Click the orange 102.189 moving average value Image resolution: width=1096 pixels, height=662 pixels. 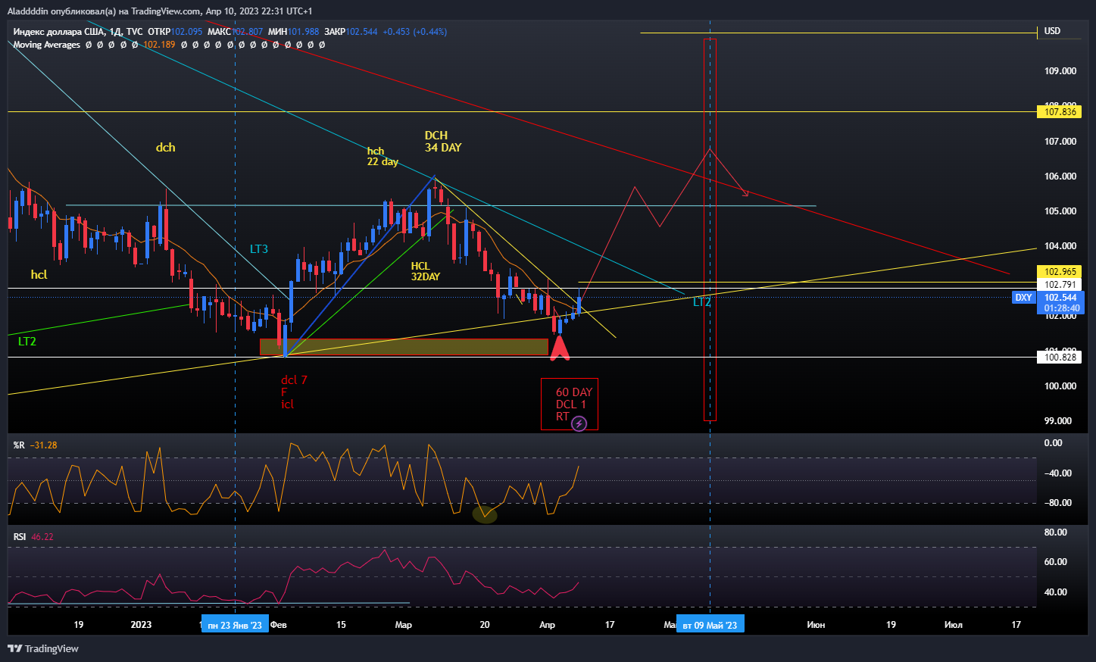159,45
